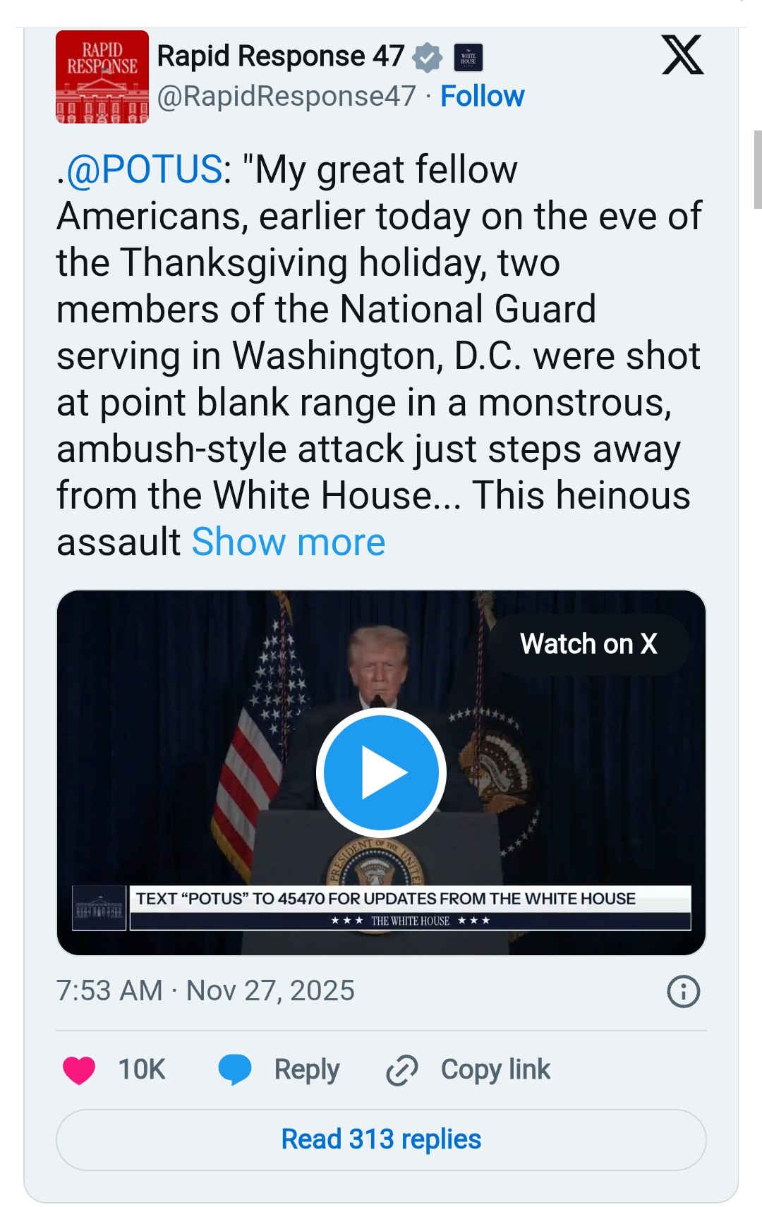
Task: Open Read 313 replies
Action: (x=381, y=1139)
